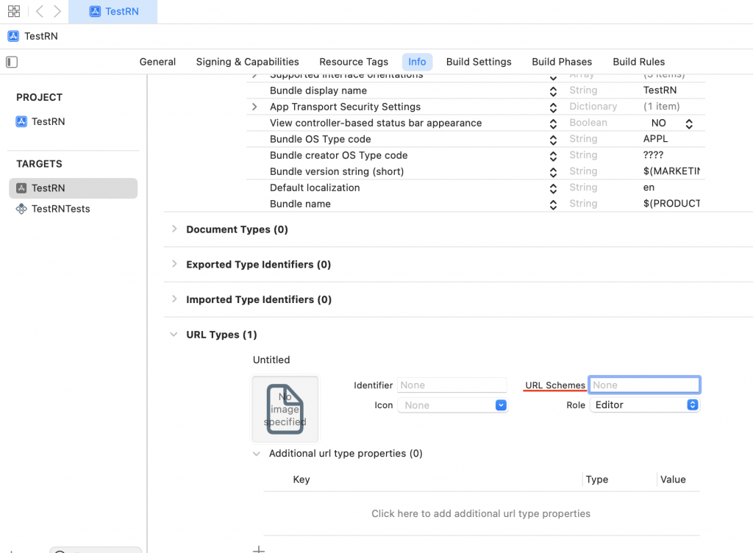Open the Role dropdown showing Editor

[x=644, y=405]
